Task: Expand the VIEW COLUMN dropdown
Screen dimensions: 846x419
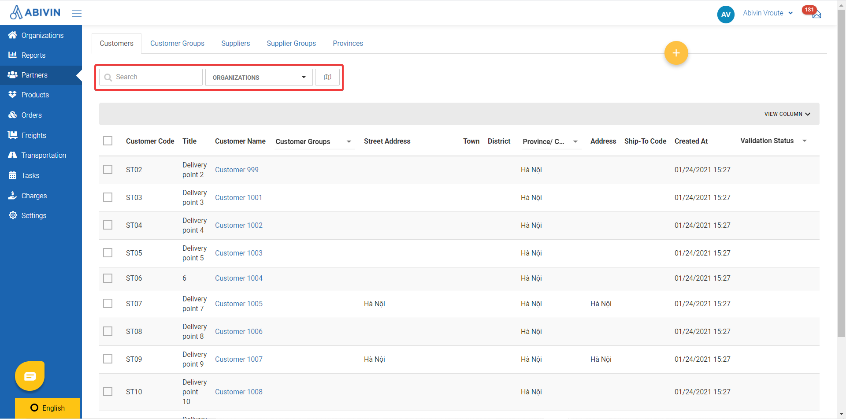Action: coord(787,114)
